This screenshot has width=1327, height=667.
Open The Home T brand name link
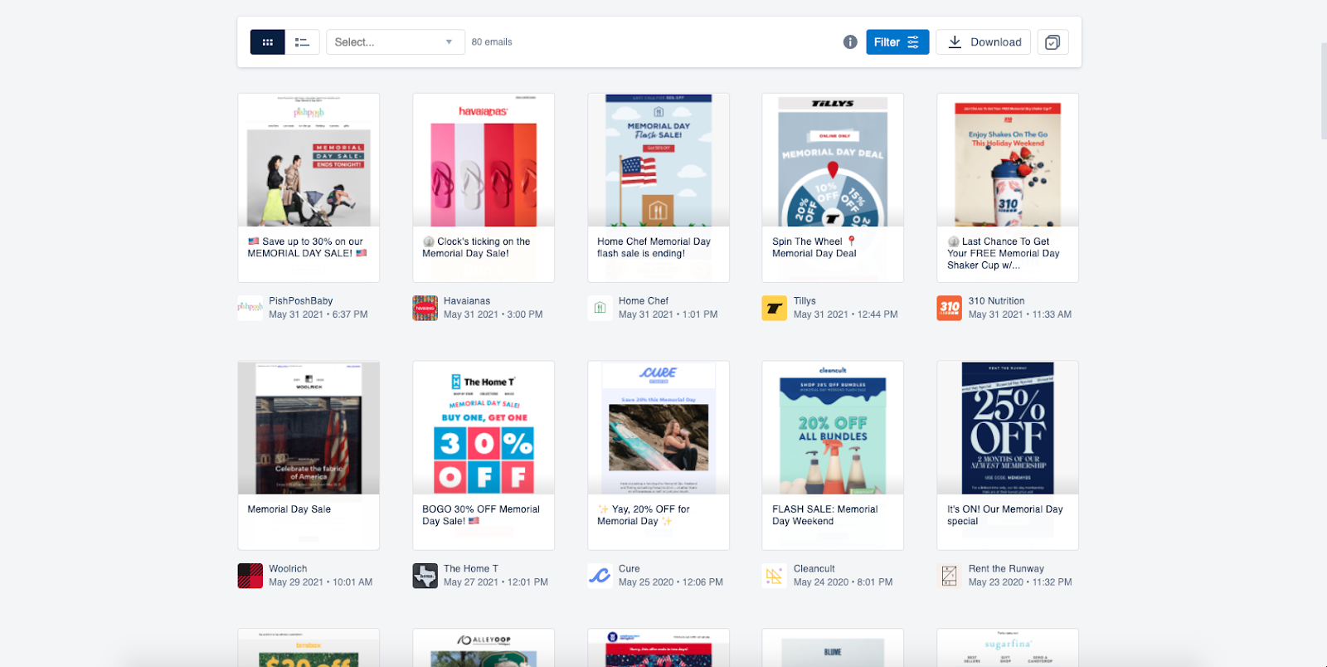[x=471, y=569]
